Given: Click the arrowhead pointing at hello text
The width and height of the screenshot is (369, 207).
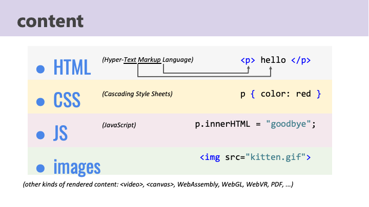Looking at the screenshot, I should [271, 68].
